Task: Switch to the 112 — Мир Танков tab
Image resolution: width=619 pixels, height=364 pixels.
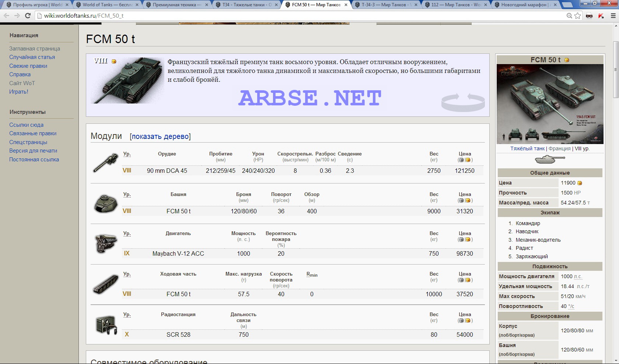Action: coord(455,5)
